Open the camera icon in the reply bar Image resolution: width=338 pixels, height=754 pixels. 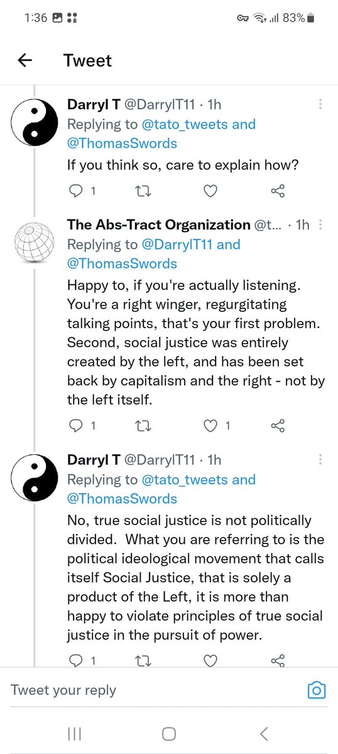[317, 690]
